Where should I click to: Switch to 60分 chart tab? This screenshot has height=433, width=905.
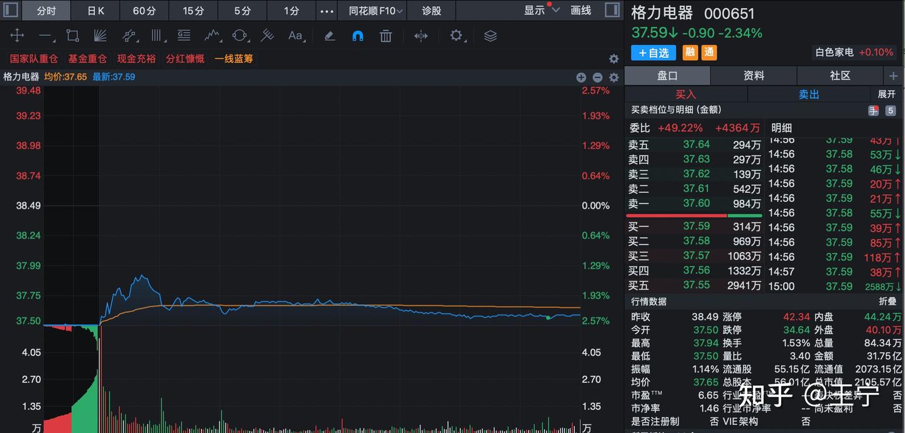point(145,11)
